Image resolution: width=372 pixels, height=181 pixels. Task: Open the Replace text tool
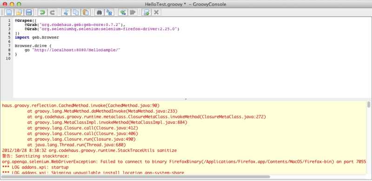pyautogui.click(x=109, y=13)
